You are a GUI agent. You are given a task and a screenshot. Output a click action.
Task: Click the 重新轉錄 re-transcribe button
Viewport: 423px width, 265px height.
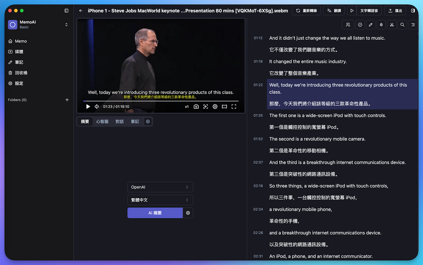coord(306,11)
